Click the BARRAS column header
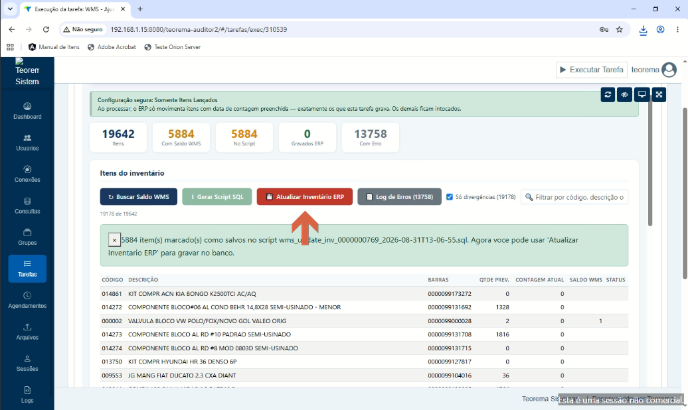Image resolution: width=688 pixels, height=410 pixels. point(438,280)
